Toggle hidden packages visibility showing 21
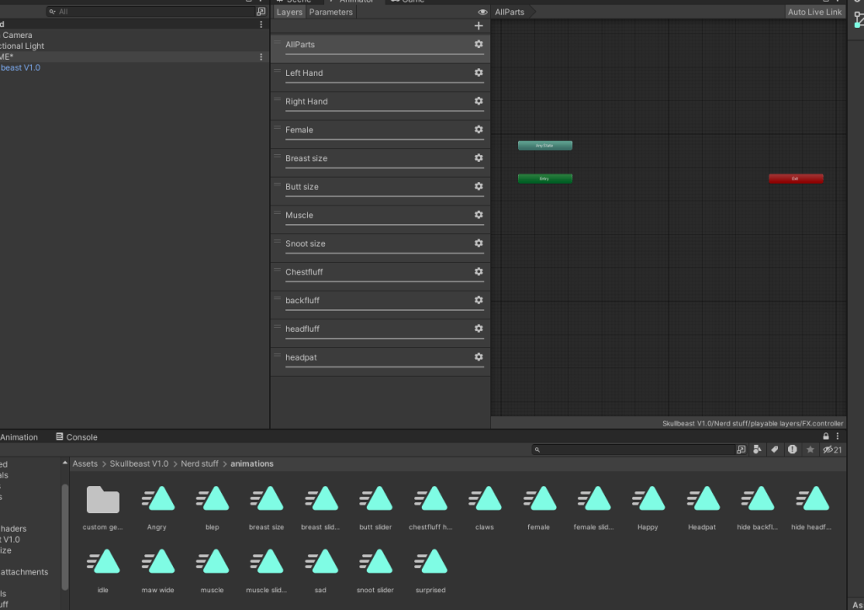Screen dimensions: 864x610 pos(833,450)
